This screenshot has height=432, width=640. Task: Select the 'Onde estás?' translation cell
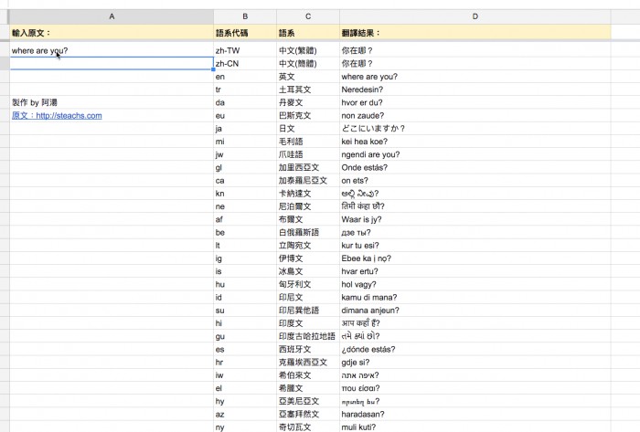pos(475,167)
